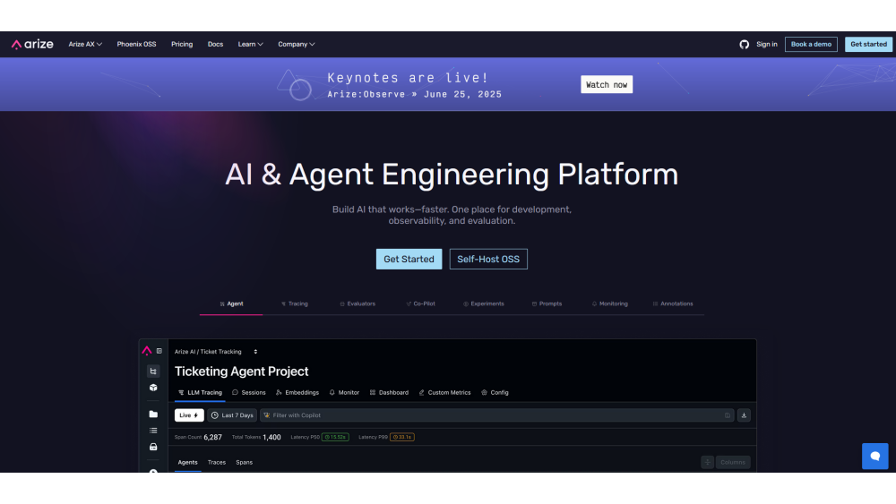Switch to the Dashboard tab
Viewport: 896px width, 504px height.
pos(389,393)
